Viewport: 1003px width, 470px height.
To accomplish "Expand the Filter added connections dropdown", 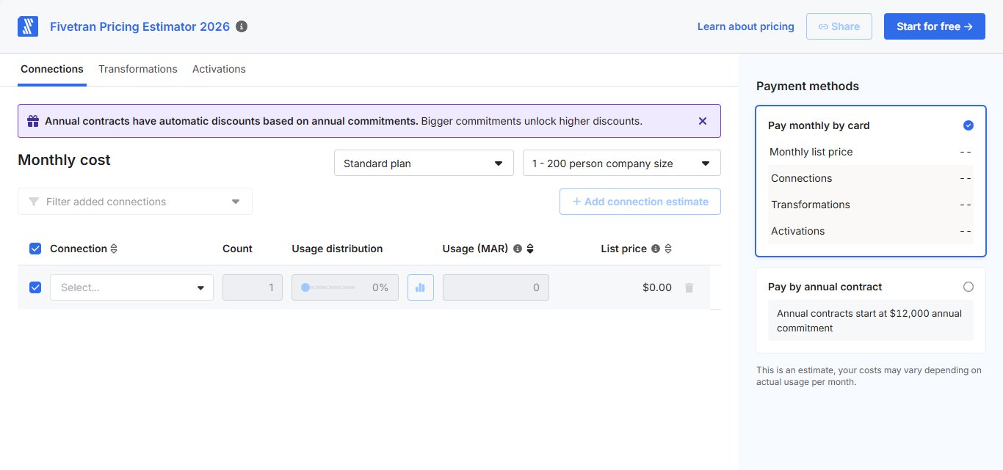I will pos(135,202).
